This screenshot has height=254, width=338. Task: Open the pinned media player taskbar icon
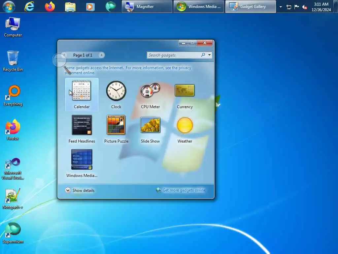90,7
